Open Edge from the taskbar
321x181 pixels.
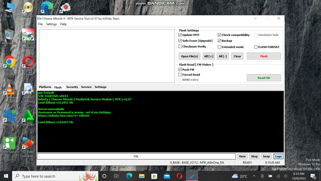129,176
